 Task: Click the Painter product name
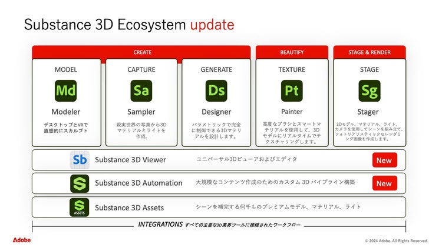coord(292,112)
